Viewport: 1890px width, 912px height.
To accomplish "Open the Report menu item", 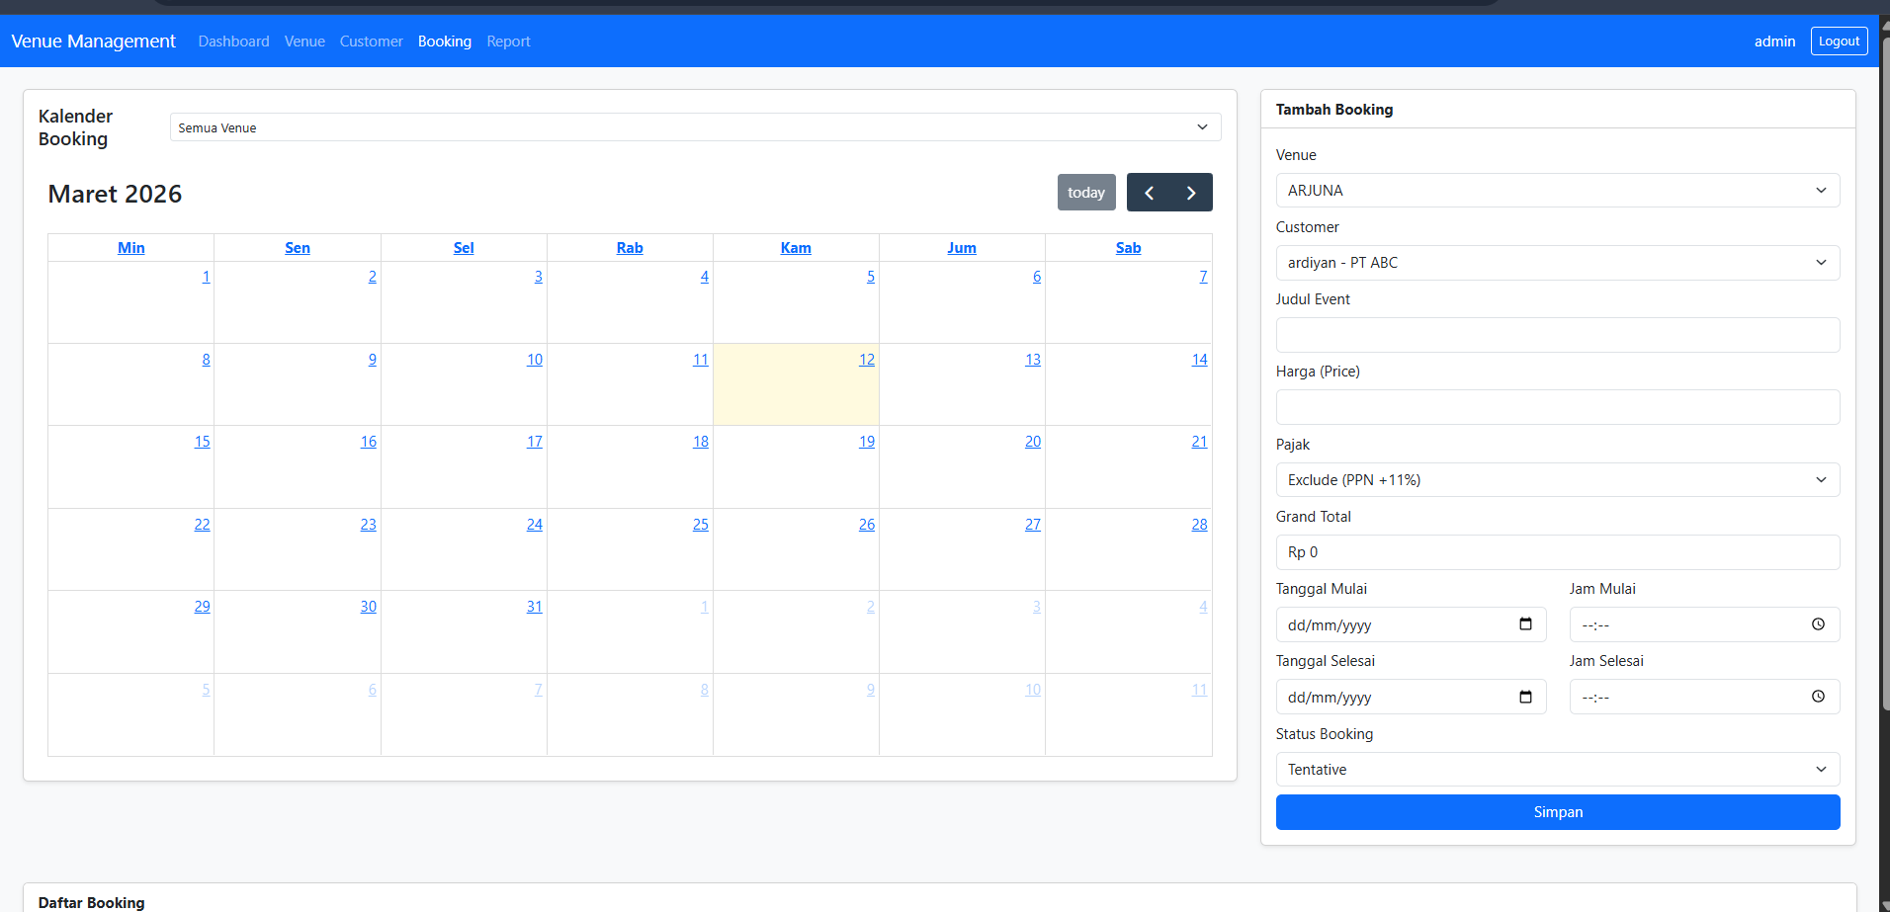I will pyautogui.click(x=508, y=41).
